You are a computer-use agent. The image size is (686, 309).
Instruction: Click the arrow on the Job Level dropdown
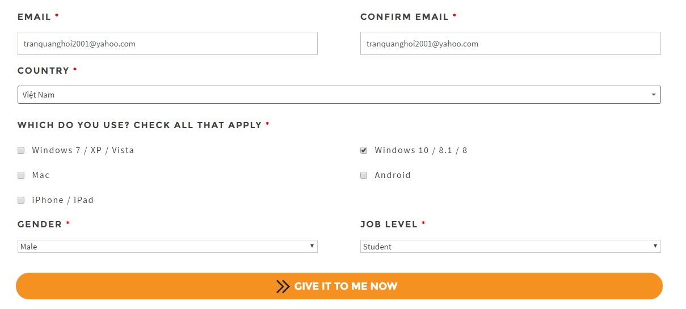(x=655, y=246)
